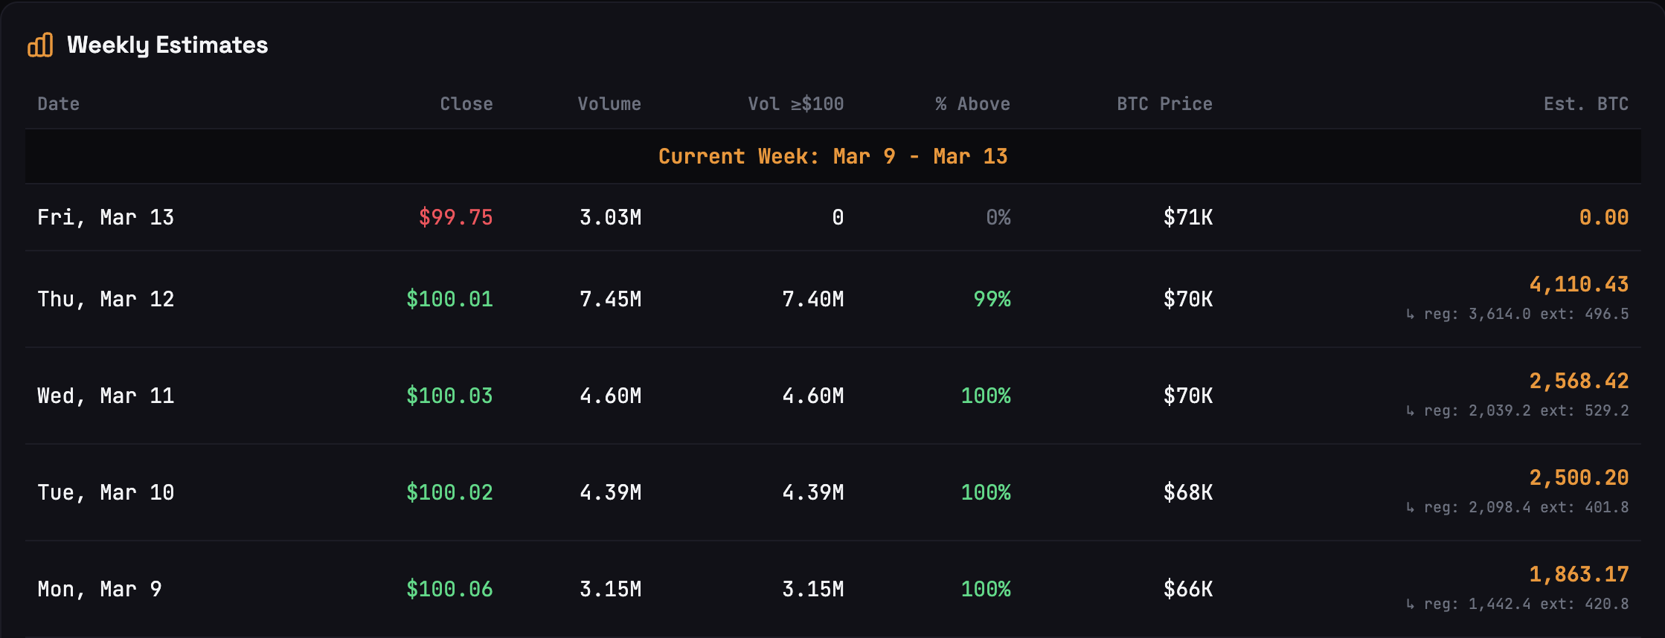Screen dimensions: 1665x638
Task: Click the reg/ext arrow icon under 2,568.42
Action: point(1411,411)
